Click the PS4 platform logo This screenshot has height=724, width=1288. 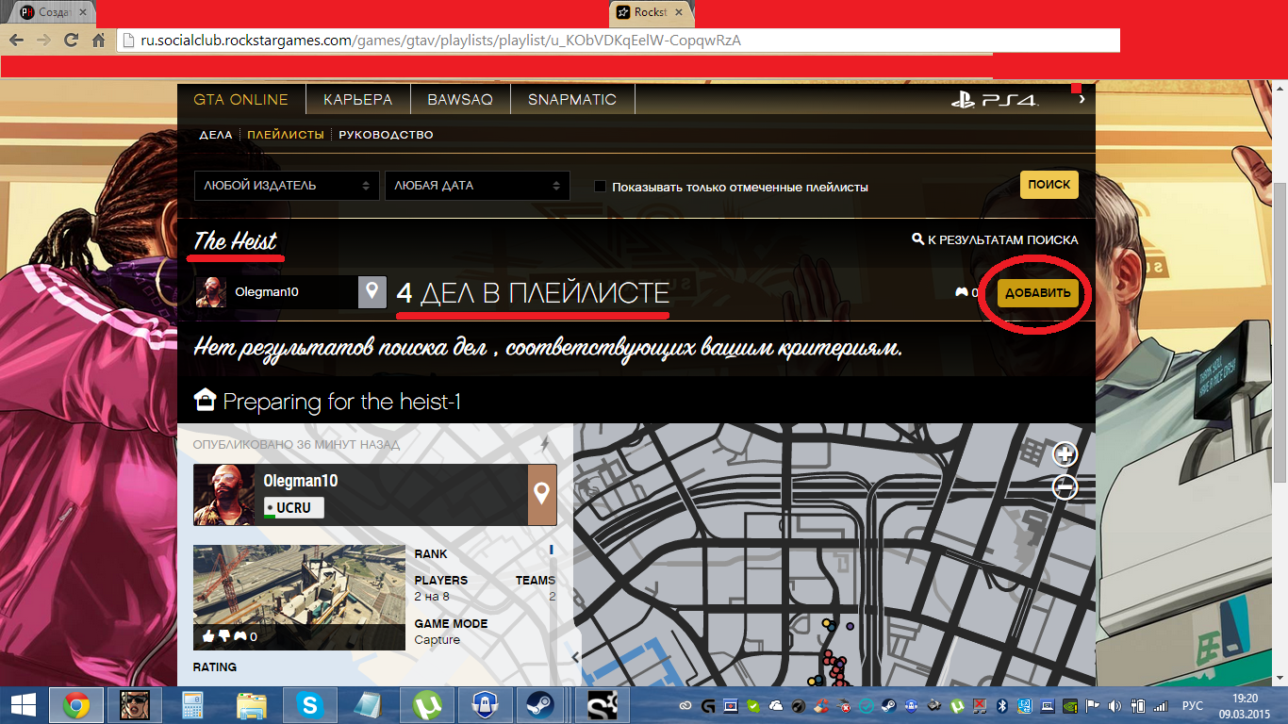tap(995, 100)
